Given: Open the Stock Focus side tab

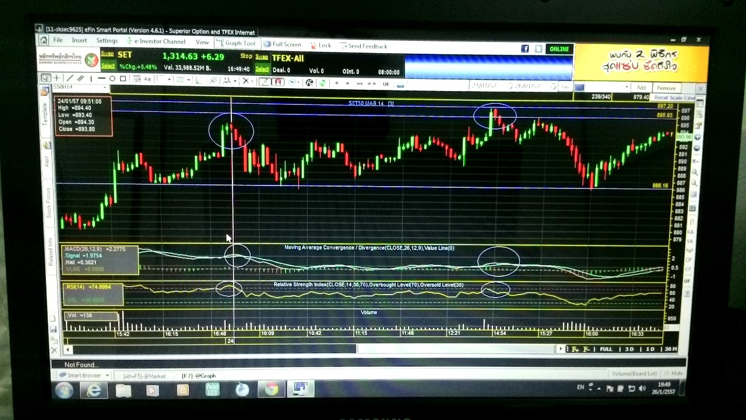Looking at the screenshot, I should (x=48, y=203).
